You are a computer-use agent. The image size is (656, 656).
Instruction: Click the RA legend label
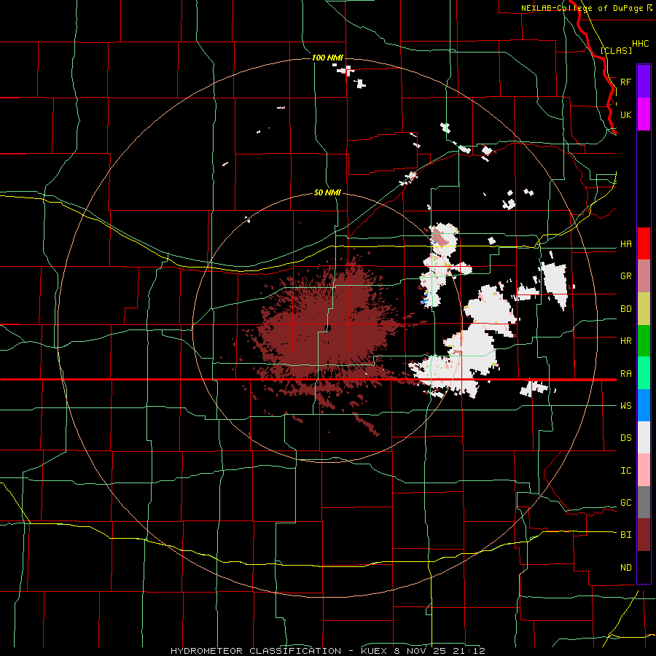pyautogui.click(x=625, y=374)
